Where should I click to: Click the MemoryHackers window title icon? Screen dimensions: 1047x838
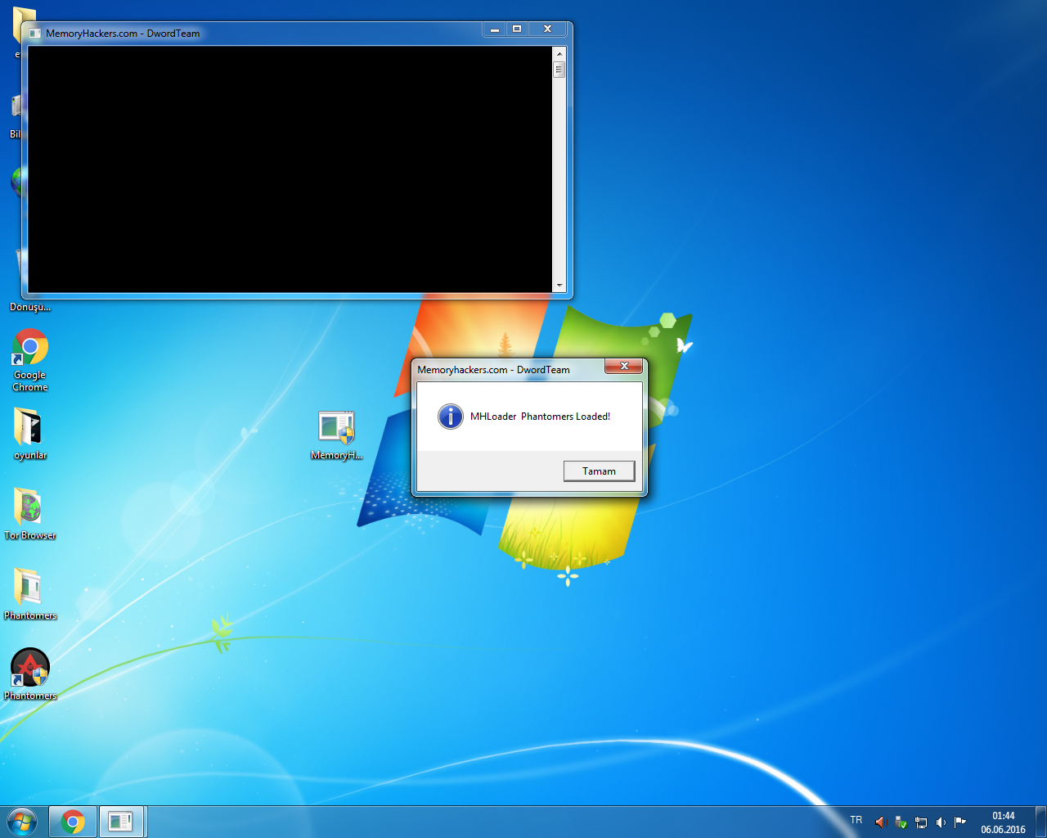point(35,34)
